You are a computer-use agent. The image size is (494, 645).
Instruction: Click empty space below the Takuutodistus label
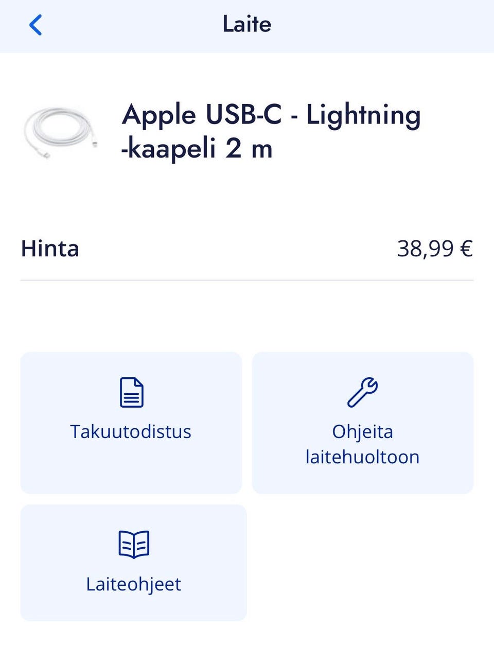coord(131,468)
